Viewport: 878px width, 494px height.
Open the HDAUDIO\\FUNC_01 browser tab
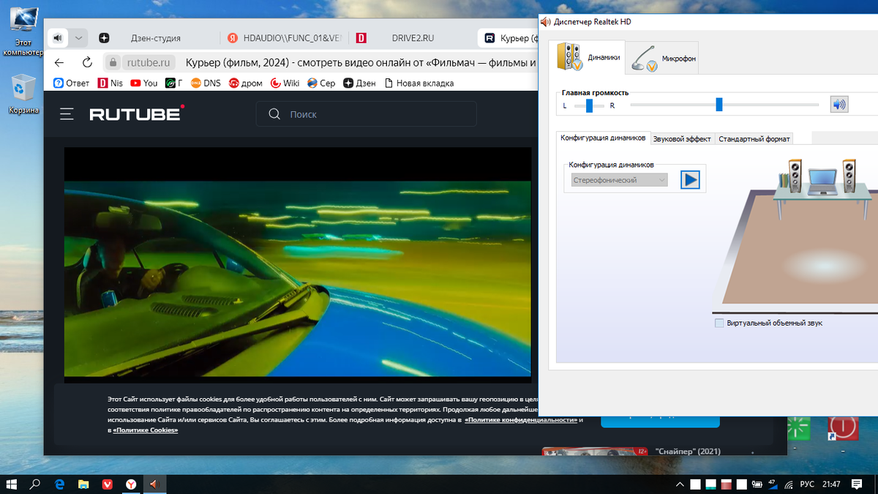coord(285,38)
